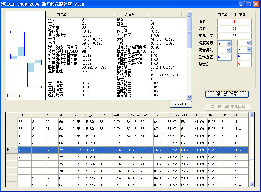Click the data table scroll-up arrow
The height and width of the screenshot is (192, 261).
(251, 115)
